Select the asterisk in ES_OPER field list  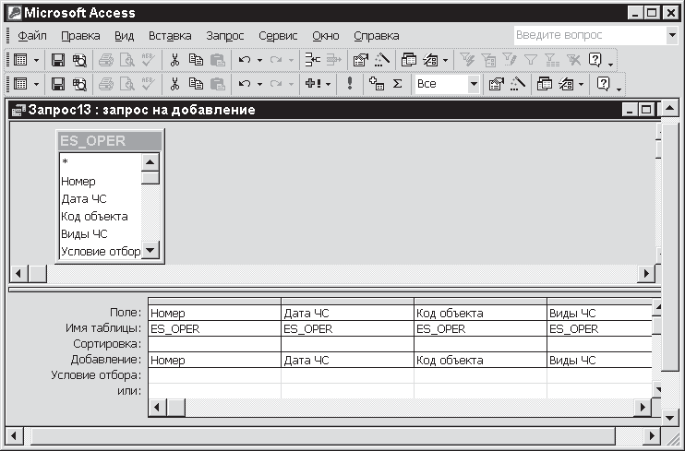(65, 163)
